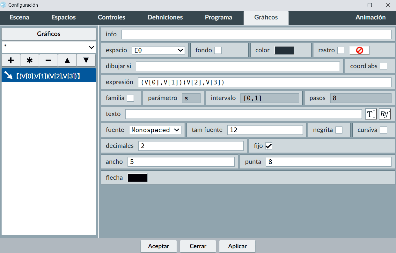This screenshot has height=253, width=396.
Task: Move graphic down with the down arrow
Action: (x=86, y=60)
